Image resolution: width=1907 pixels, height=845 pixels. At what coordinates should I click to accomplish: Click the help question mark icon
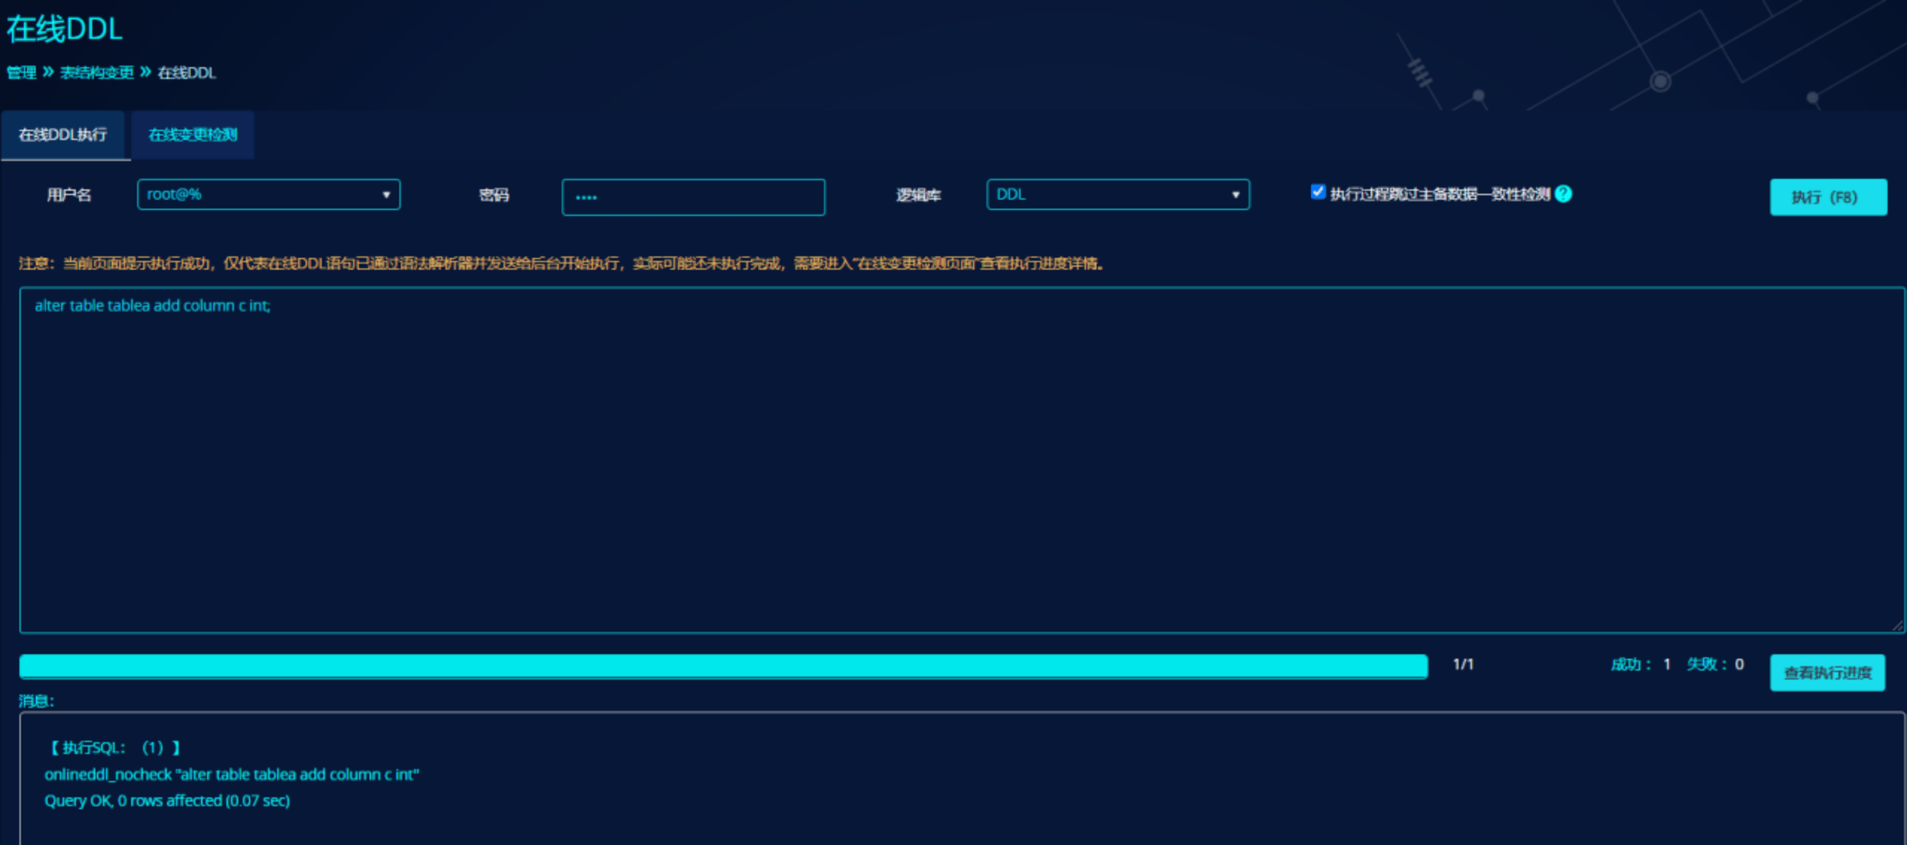1564,194
